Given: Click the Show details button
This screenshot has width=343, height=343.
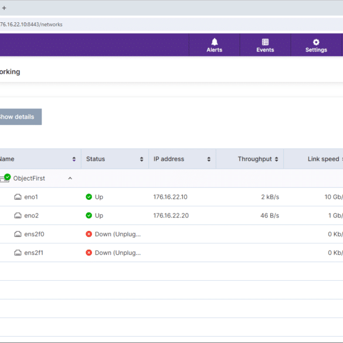Looking at the screenshot, I should pyautogui.click(x=21, y=117).
